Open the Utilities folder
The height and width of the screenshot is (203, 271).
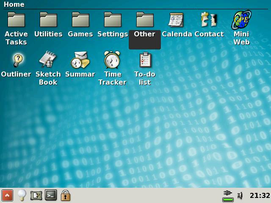48,20
